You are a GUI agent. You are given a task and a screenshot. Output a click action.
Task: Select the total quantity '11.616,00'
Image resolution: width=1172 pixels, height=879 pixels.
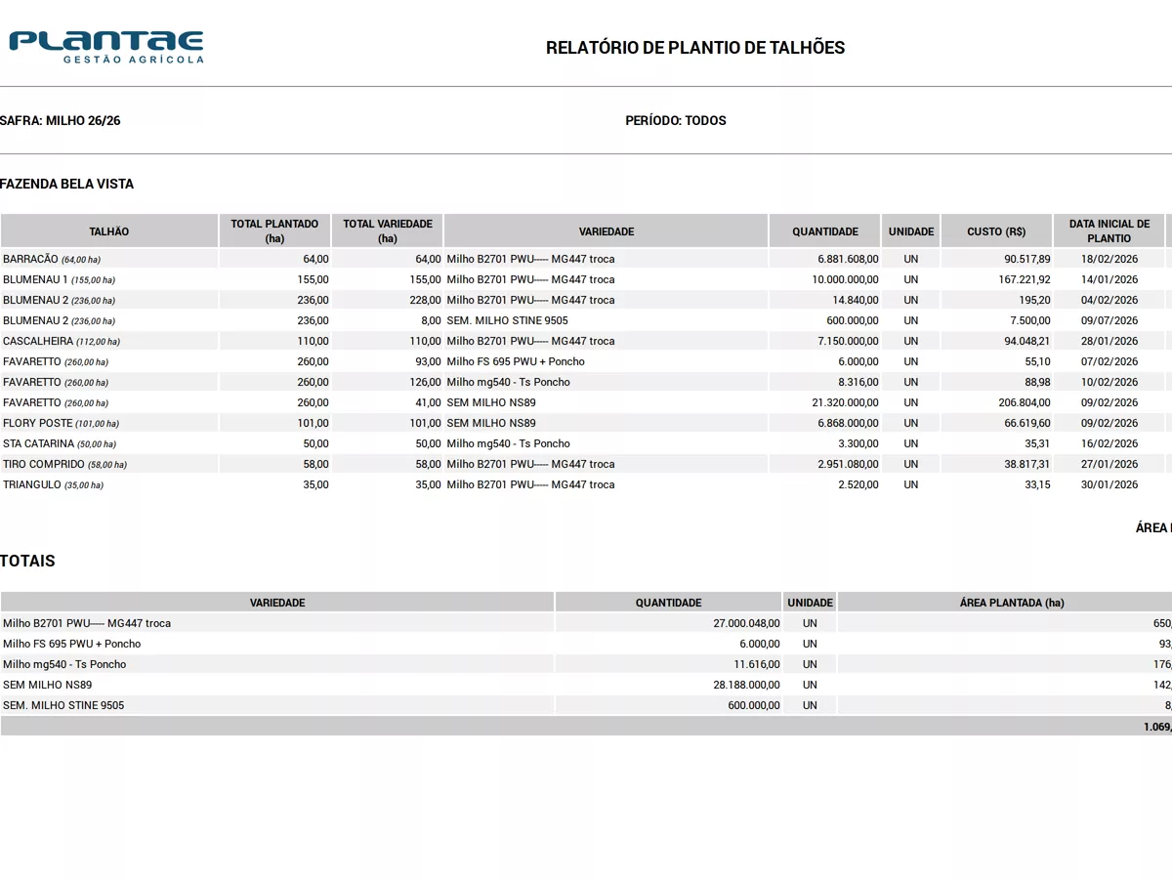click(x=757, y=664)
